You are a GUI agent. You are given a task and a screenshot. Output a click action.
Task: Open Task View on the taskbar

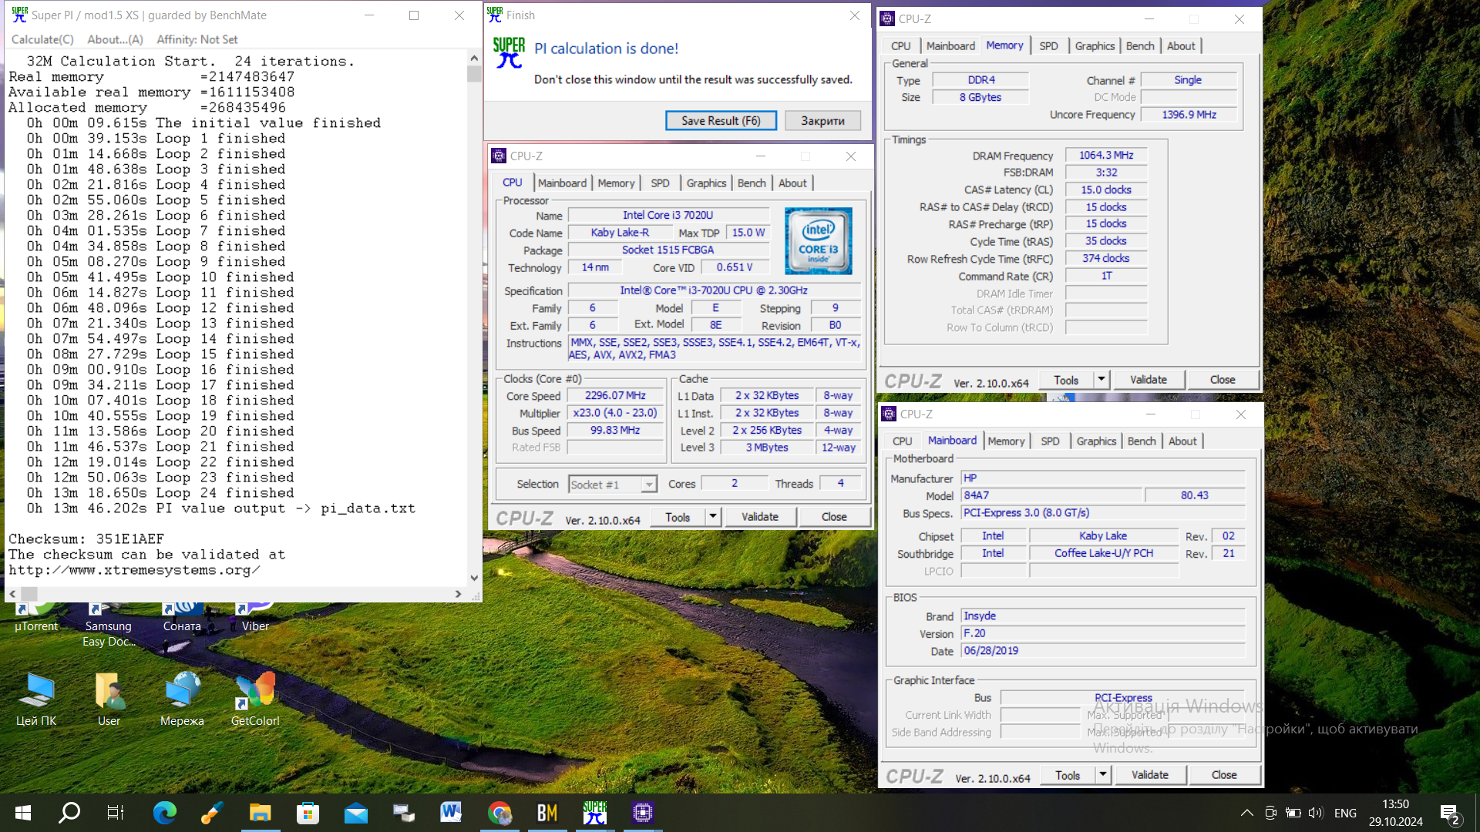(116, 813)
